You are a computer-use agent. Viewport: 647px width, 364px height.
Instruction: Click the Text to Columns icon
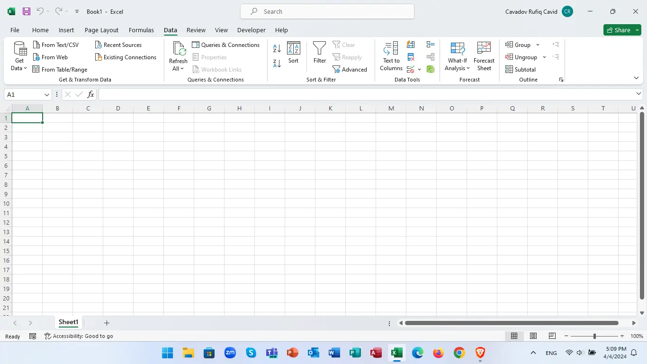[391, 56]
